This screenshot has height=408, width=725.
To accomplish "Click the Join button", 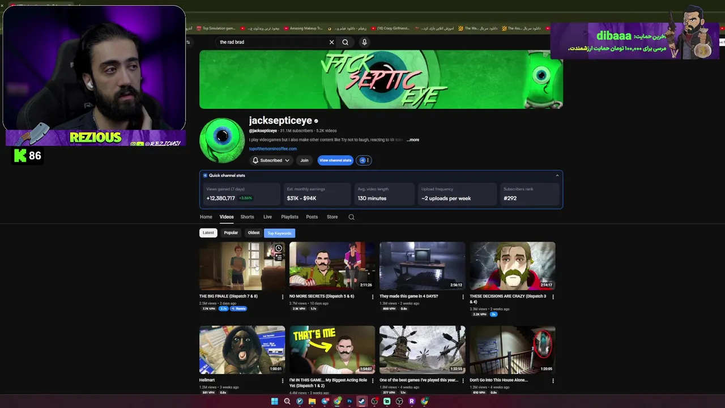I will [x=304, y=160].
